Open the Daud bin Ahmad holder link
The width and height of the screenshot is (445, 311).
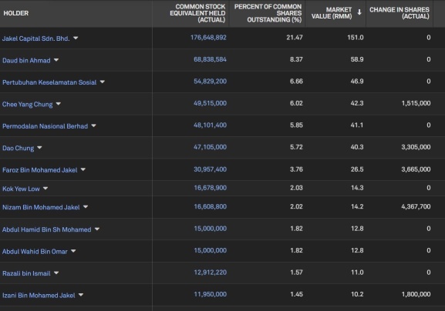(26, 60)
